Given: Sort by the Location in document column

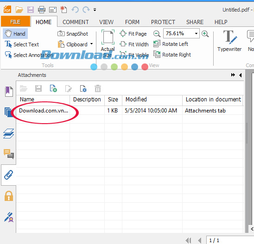Looking at the screenshot, I should point(213,100).
